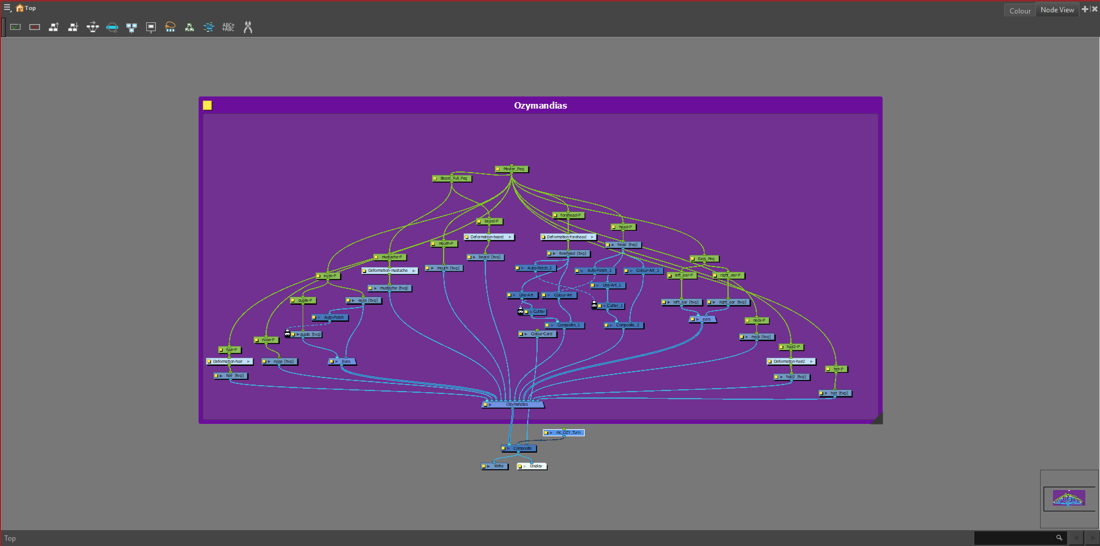Click the navigator thumbnail preview
Viewport: 1100px width, 546px height.
click(1069, 498)
